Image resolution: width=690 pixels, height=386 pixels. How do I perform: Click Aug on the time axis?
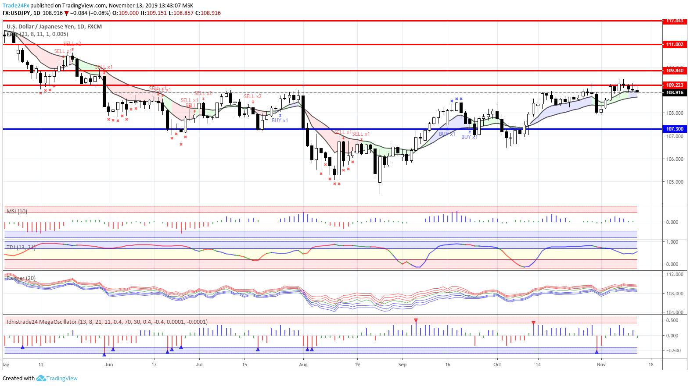tap(303, 365)
